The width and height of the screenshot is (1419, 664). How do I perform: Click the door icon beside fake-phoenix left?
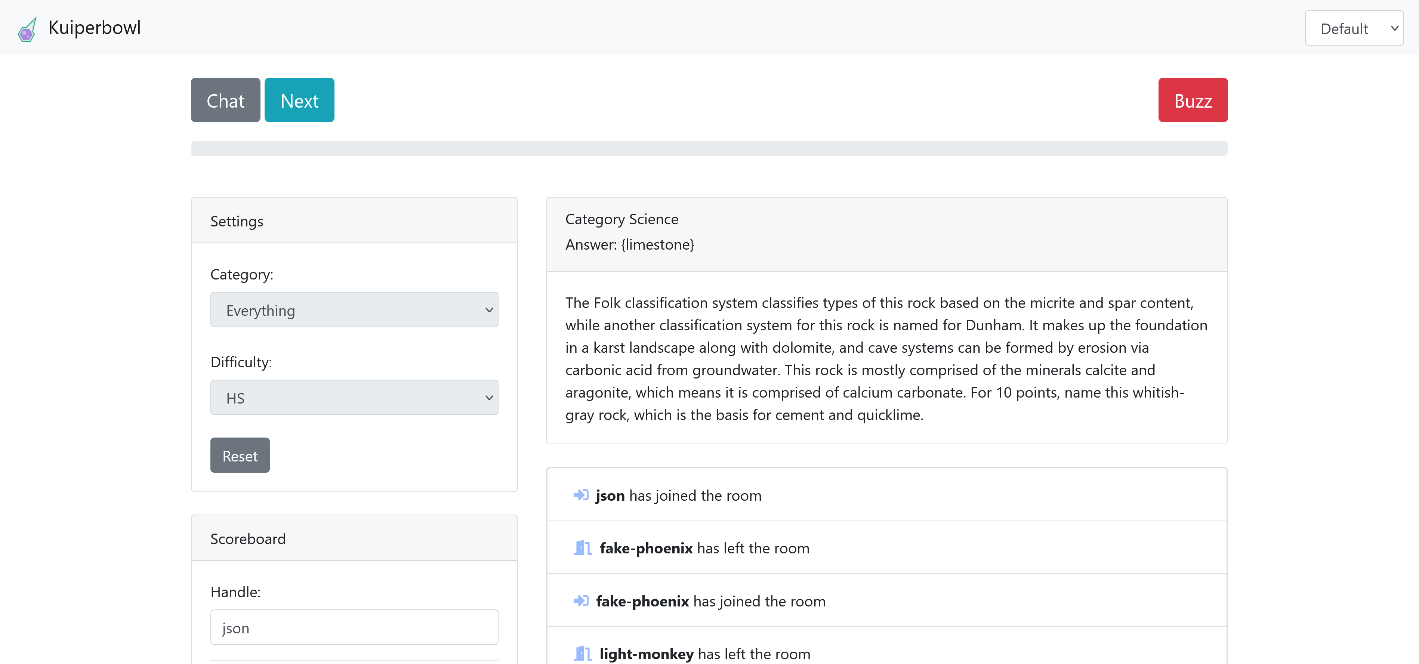[582, 548]
